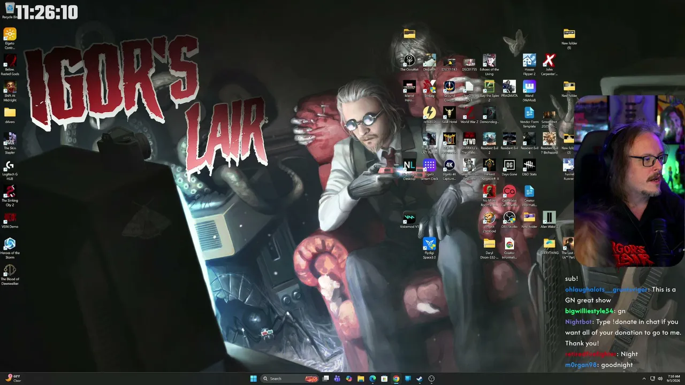Screen dimensions: 685x385
Task: Open the volume control in tray
Action: [660, 379]
